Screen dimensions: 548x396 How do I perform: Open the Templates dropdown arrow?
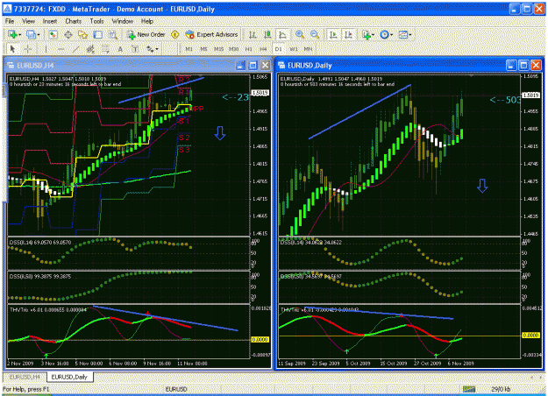point(410,35)
